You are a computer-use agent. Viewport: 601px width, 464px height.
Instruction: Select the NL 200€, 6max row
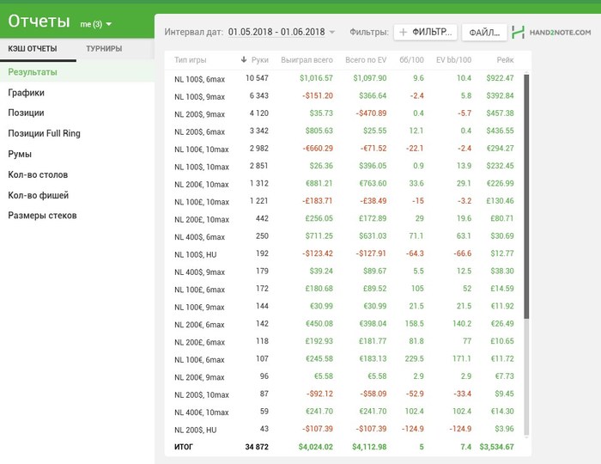343,324
